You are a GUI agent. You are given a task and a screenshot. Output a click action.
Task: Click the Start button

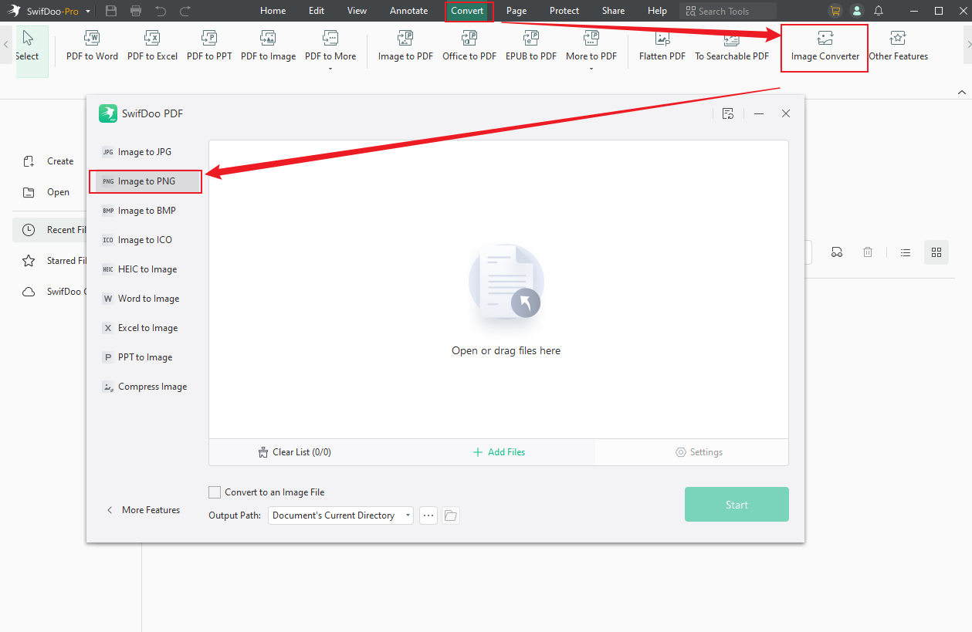[736, 504]
